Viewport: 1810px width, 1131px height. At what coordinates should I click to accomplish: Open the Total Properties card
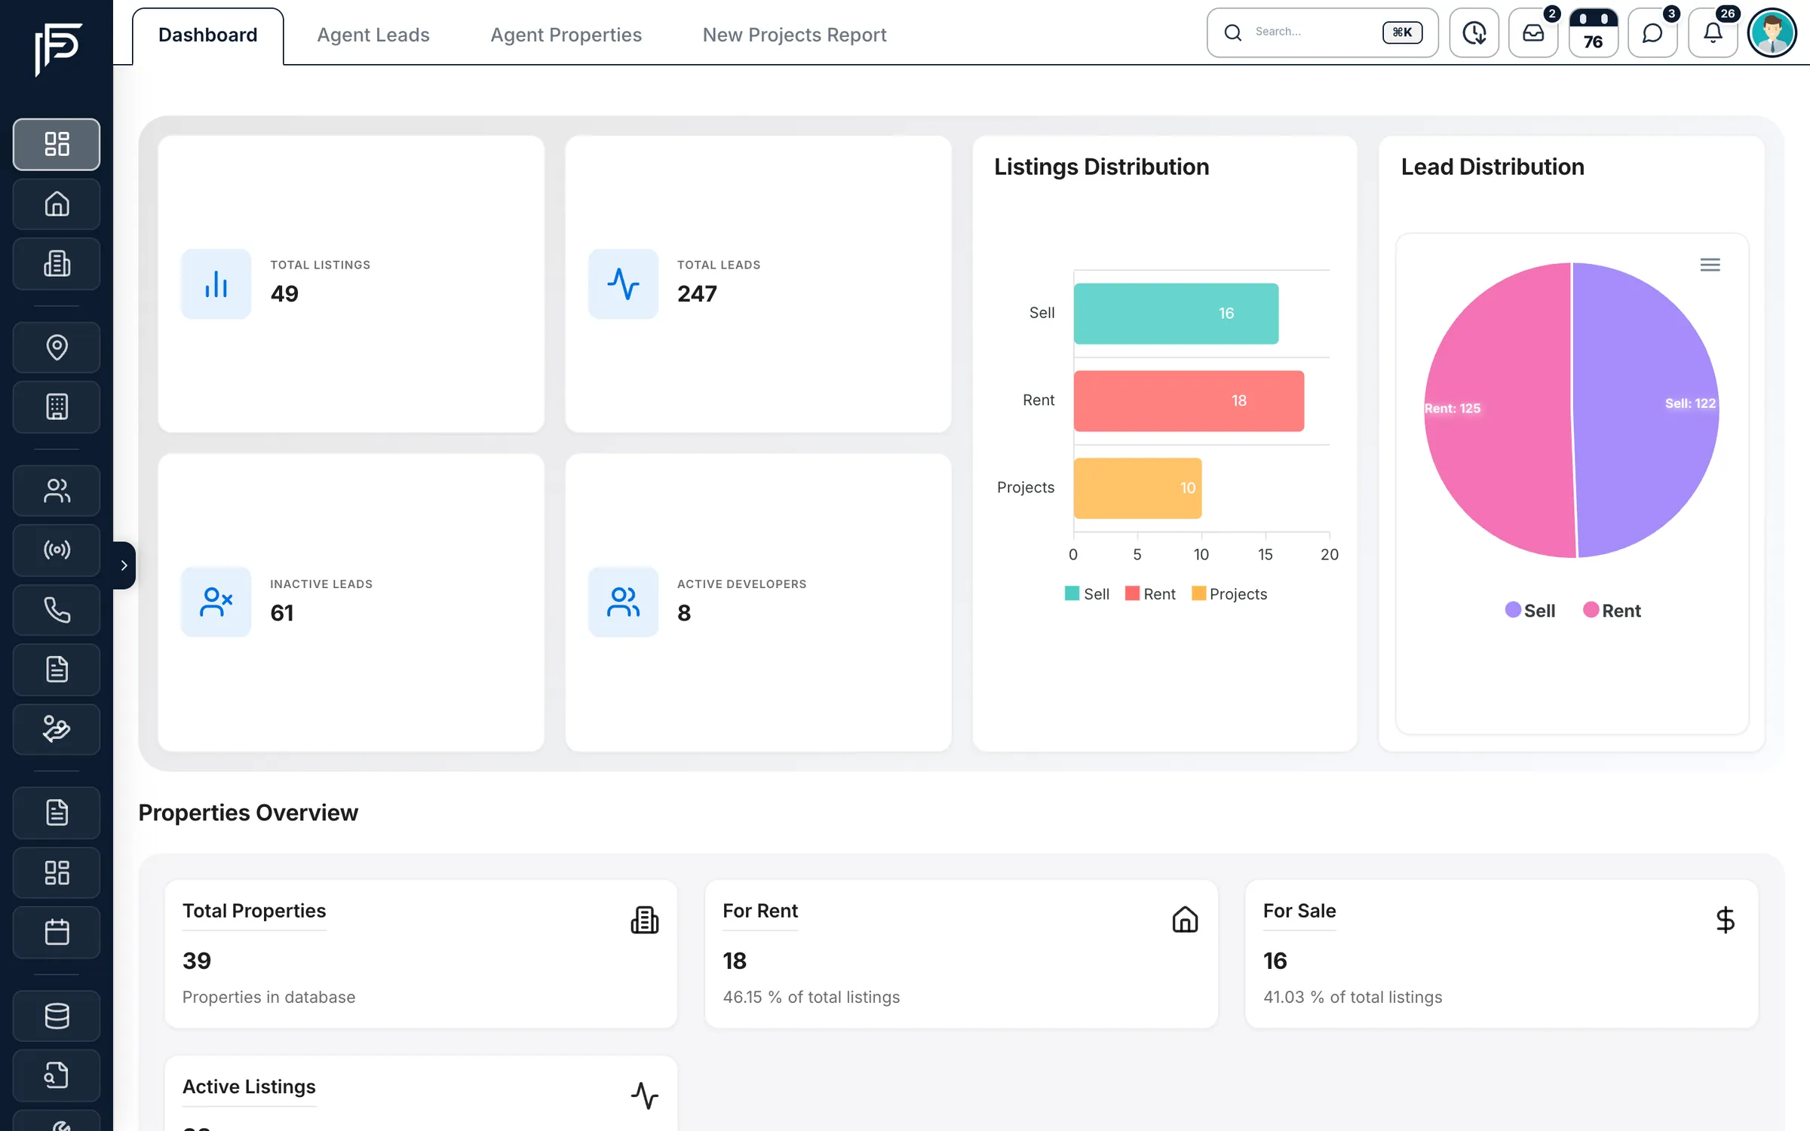(421, 953)
